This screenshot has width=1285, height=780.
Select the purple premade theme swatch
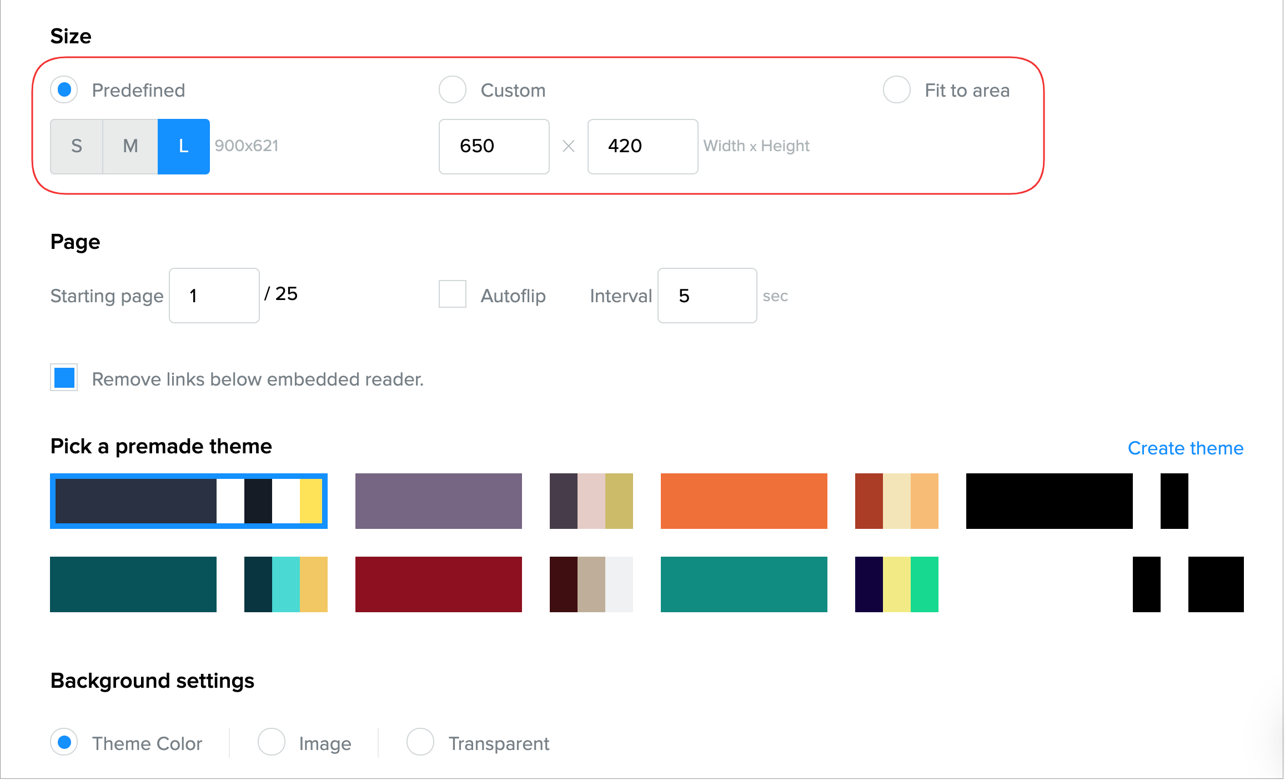(x=438, y=501)
